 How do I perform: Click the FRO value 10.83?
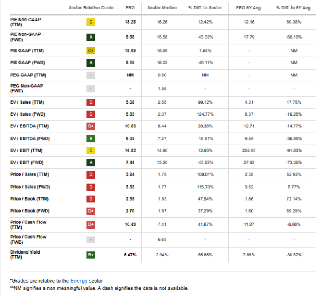(x=130, y=126)
